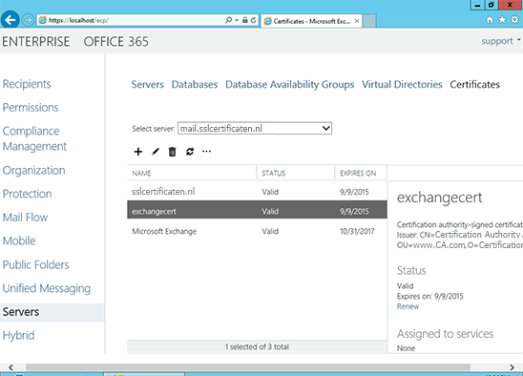Click the search magnifier in address bar

[228, 20]
